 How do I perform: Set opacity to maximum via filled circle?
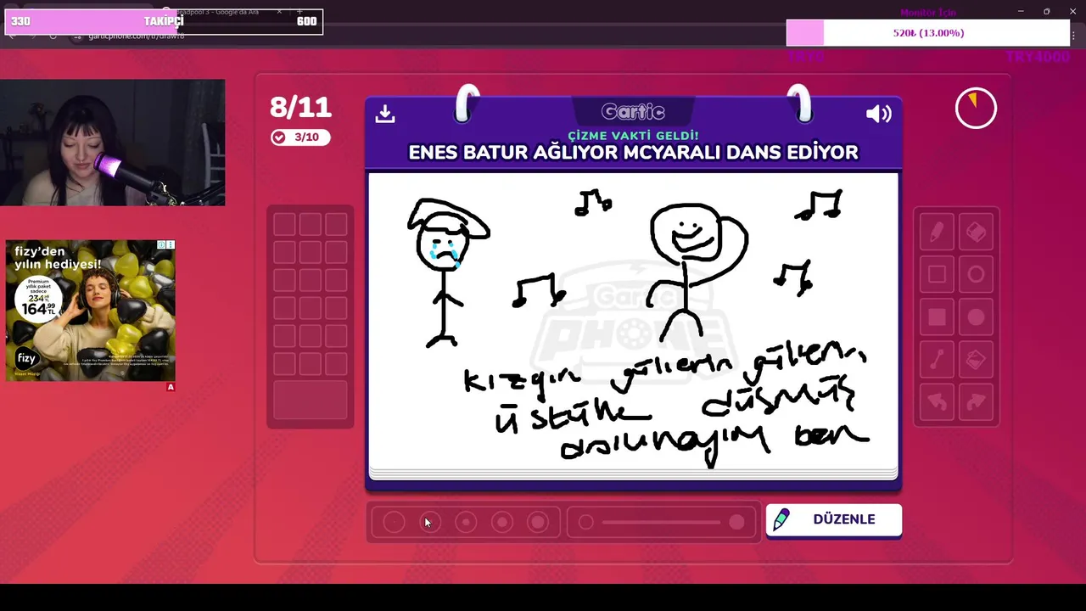point(736,523)
